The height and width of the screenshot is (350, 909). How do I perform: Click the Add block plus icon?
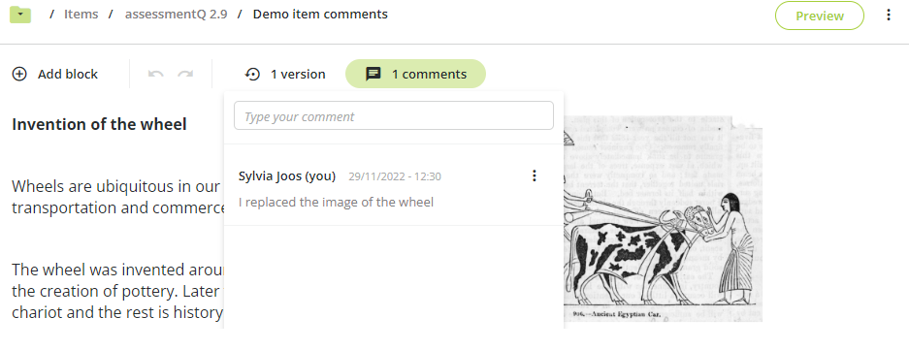tap(19, 75)
